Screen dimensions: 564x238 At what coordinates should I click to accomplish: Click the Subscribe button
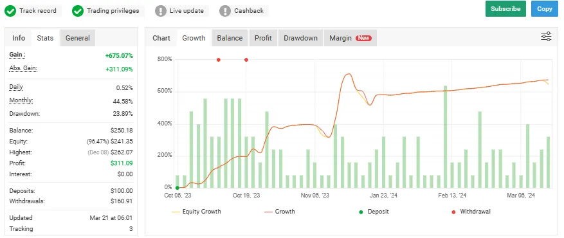click(x=505, y=8)
